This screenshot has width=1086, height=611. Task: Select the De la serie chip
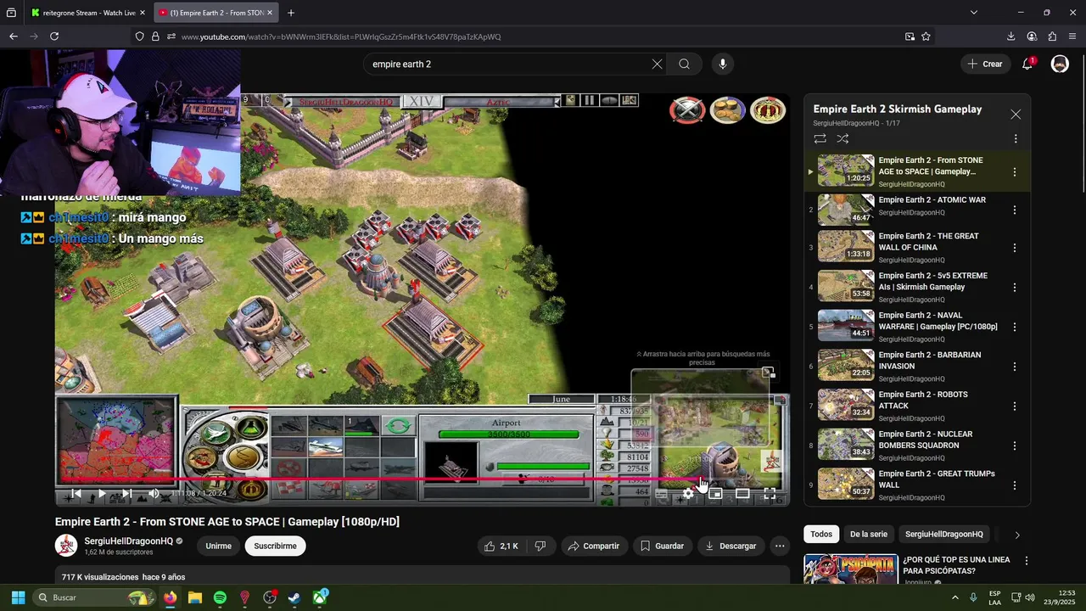pos(869,534)
